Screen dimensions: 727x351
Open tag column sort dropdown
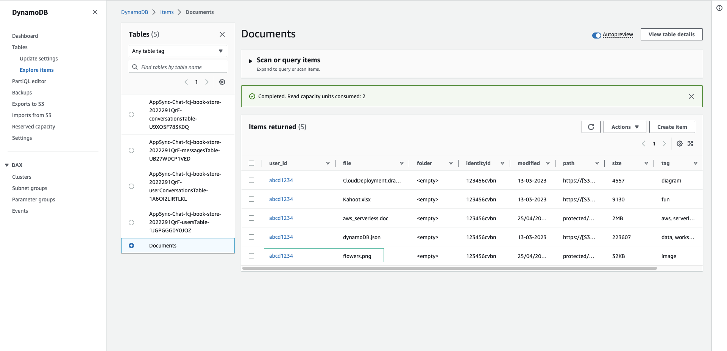coord(696,163)
